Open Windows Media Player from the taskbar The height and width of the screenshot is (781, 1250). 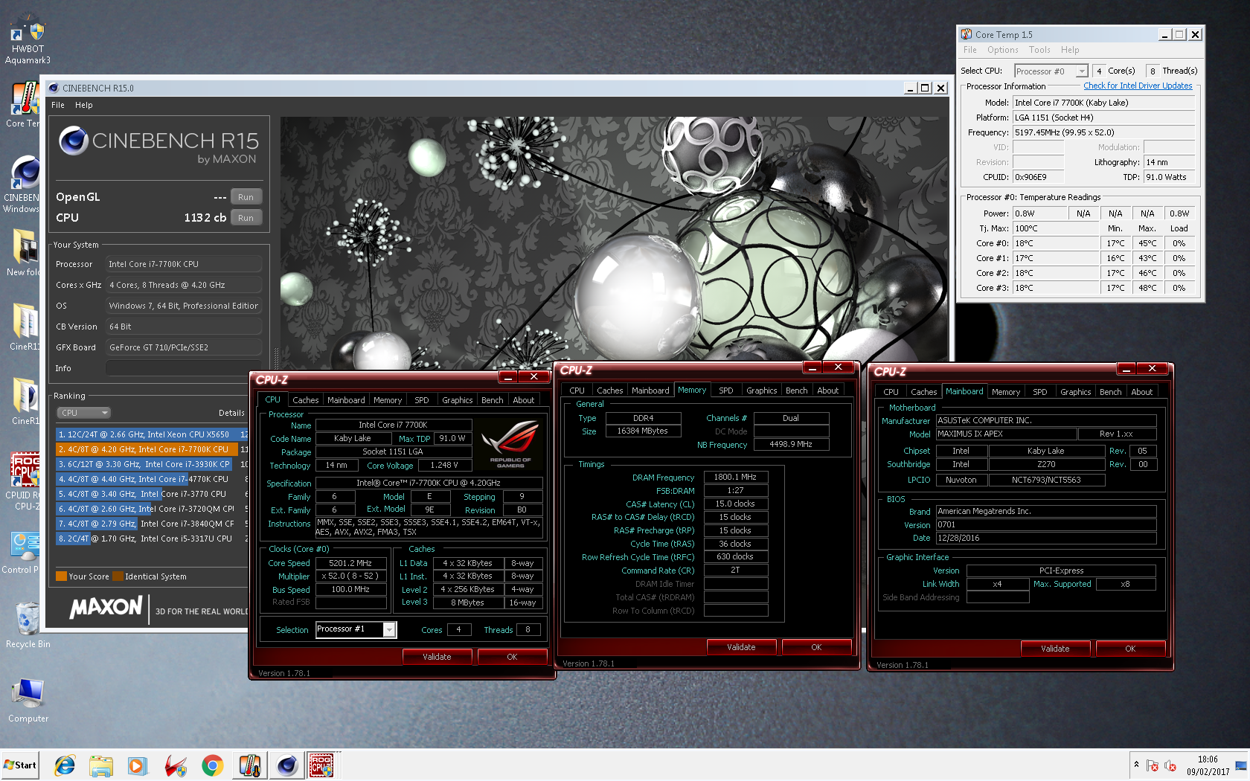click(137, 765)
